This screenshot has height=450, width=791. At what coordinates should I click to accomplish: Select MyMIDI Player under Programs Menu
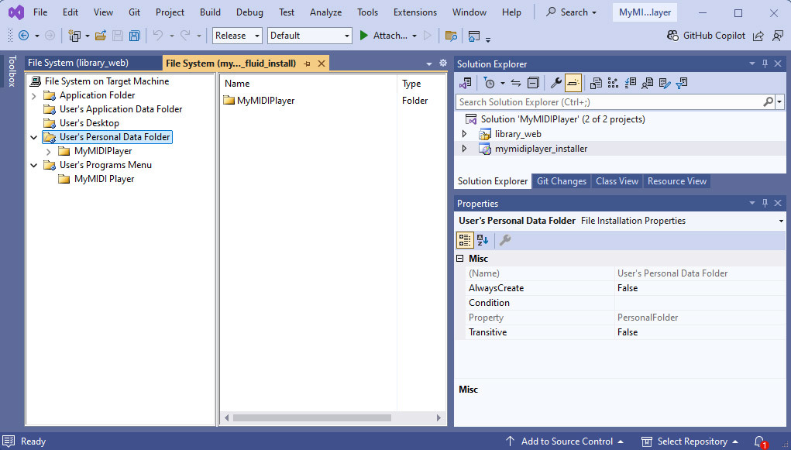(x=104, y=179)
